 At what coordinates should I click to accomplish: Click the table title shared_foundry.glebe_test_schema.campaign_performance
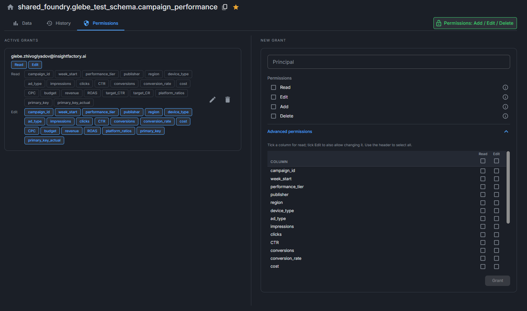tap(118, 7)
